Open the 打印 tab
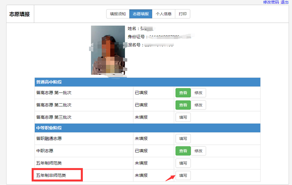 click(183, 14)
